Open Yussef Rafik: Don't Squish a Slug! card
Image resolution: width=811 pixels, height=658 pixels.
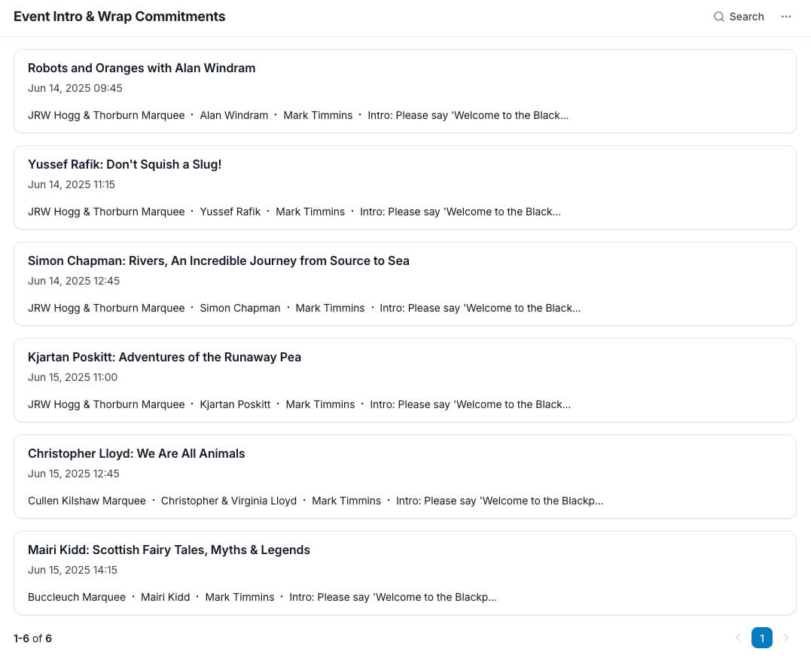(404, 187)
